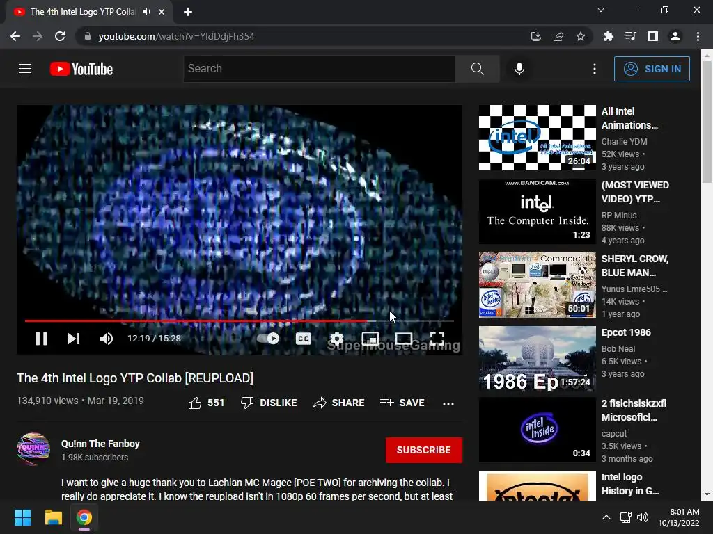The image size is (713, 534).
Task: Go forward in browser history
Action: click(38, 36)
